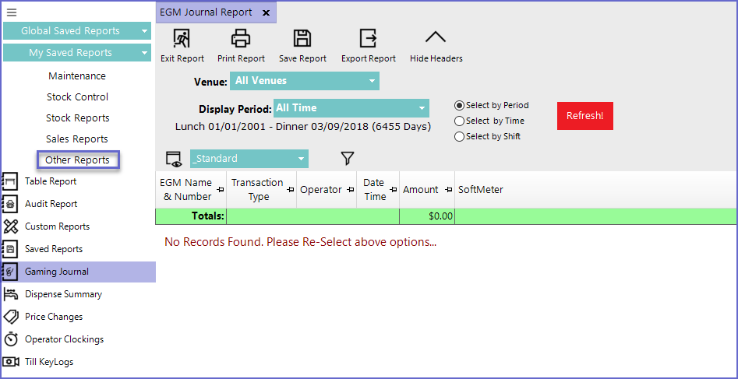Sort by the Amount column header

click(421, 190)
